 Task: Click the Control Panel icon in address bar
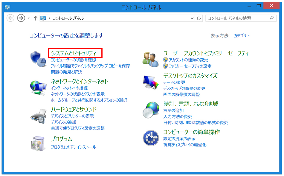tap(43, 18)
